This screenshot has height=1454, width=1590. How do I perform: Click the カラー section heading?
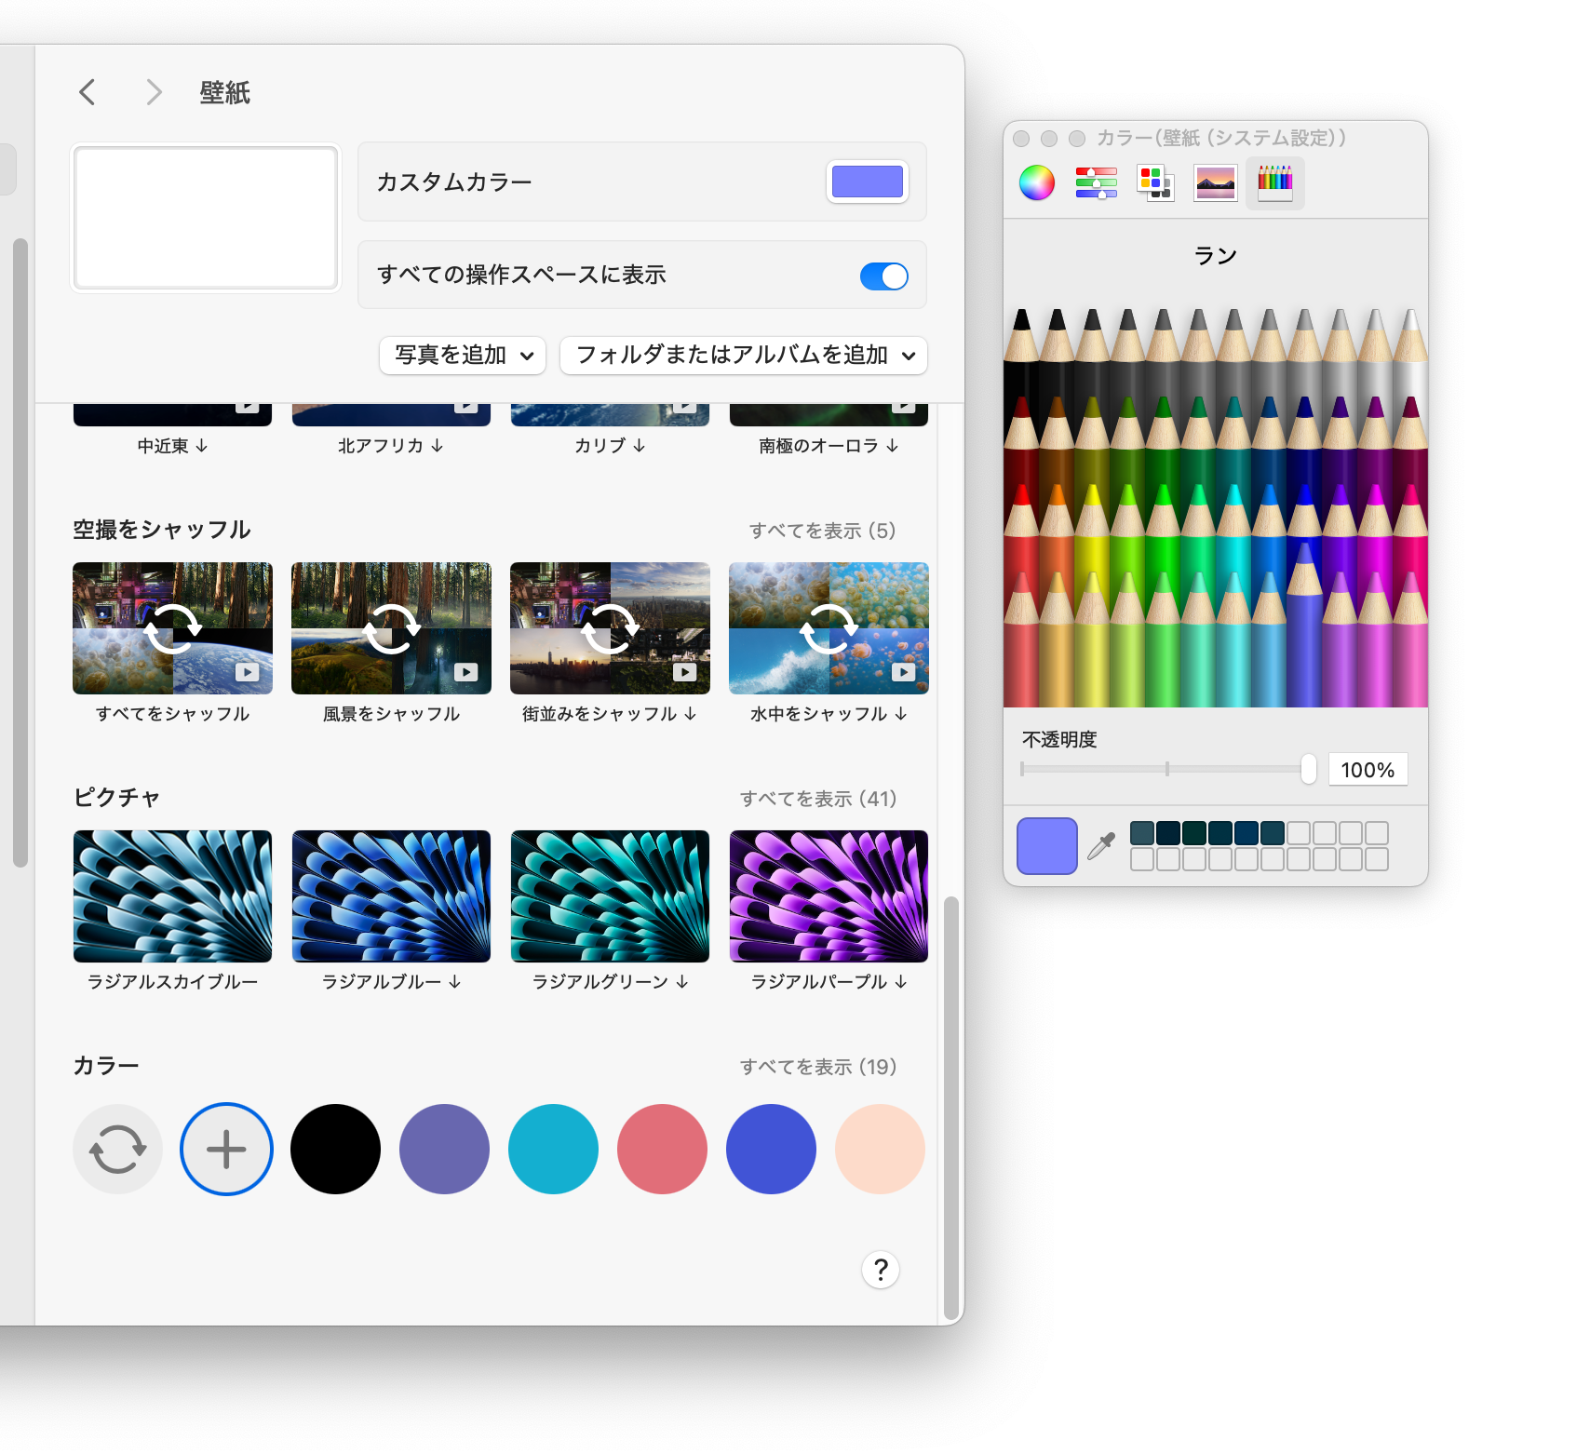(106, 1066)
